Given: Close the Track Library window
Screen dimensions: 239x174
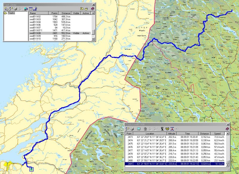Looking at the screenshot, I should pos(94,4).
